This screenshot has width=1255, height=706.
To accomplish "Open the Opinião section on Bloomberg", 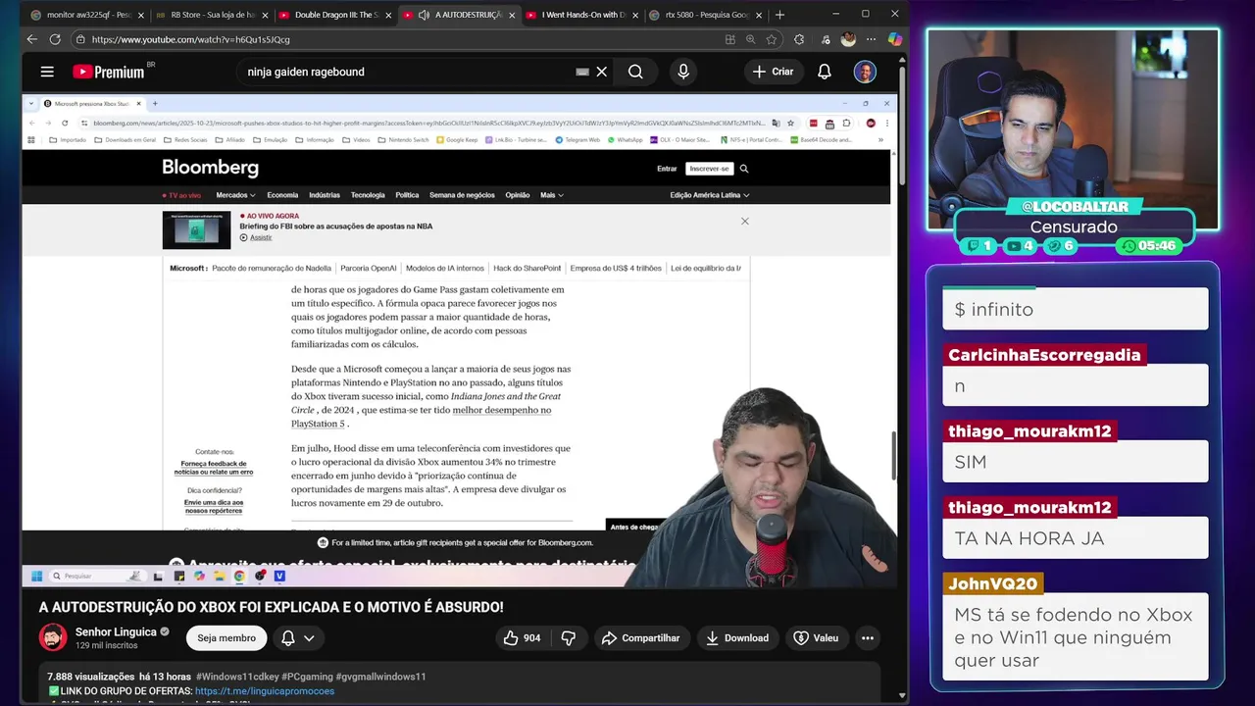I will (x=518, y=195).
